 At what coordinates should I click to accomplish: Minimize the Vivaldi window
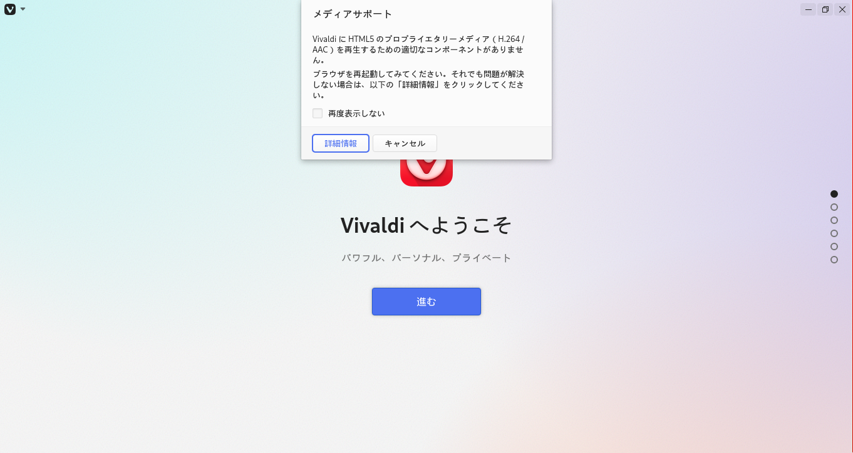click(x=809, y=9)
